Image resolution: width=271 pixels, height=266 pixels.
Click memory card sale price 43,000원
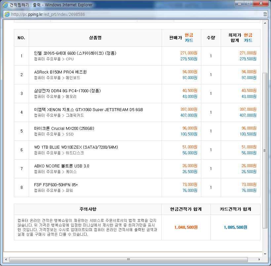190,96
